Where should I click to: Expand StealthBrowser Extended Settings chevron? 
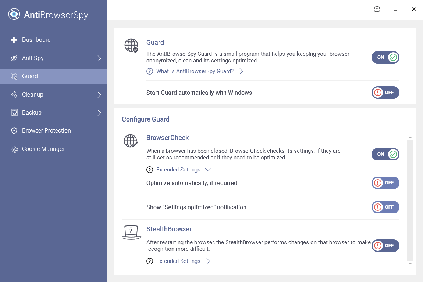[208, 261]
